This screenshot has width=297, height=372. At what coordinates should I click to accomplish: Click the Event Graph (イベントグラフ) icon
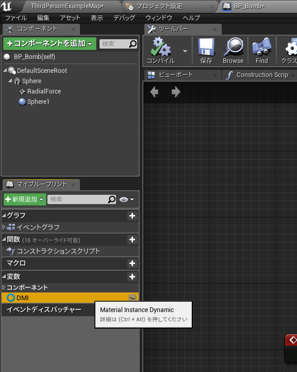click(11, 227)
